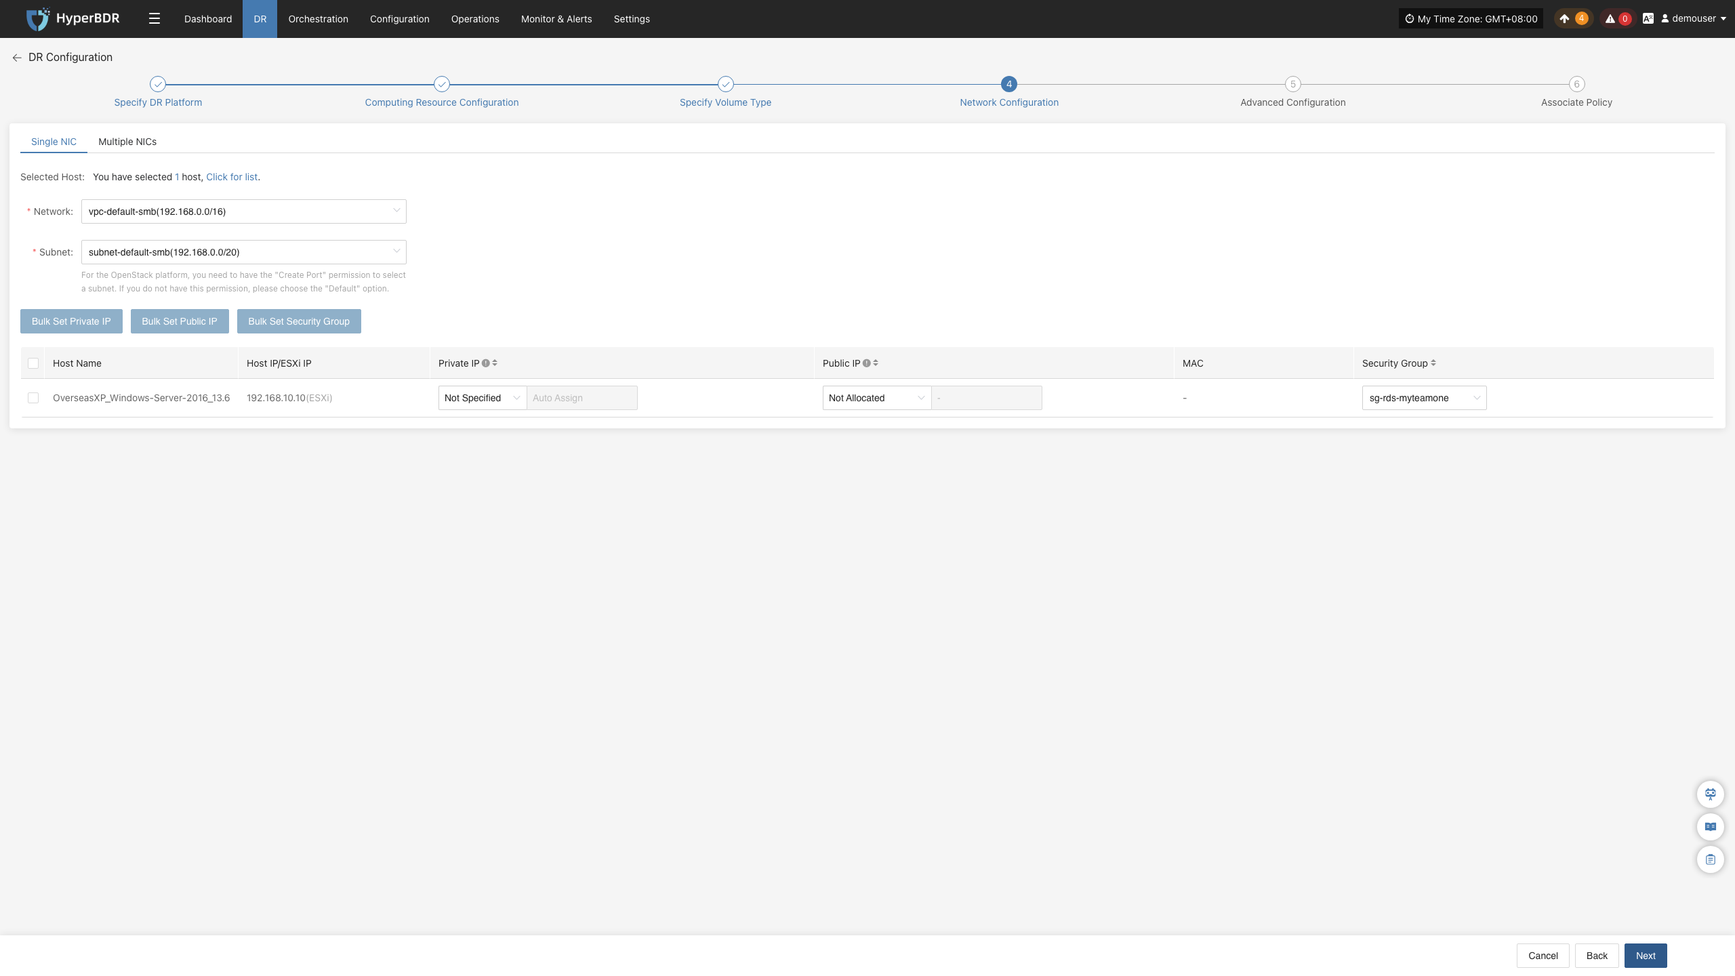Image resolution: width=1735 pixels, height=976 pixels.
Task: Open the demouser account menu
Action: coord(1693,19)
